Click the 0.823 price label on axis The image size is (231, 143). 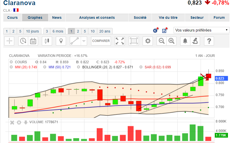221,78
